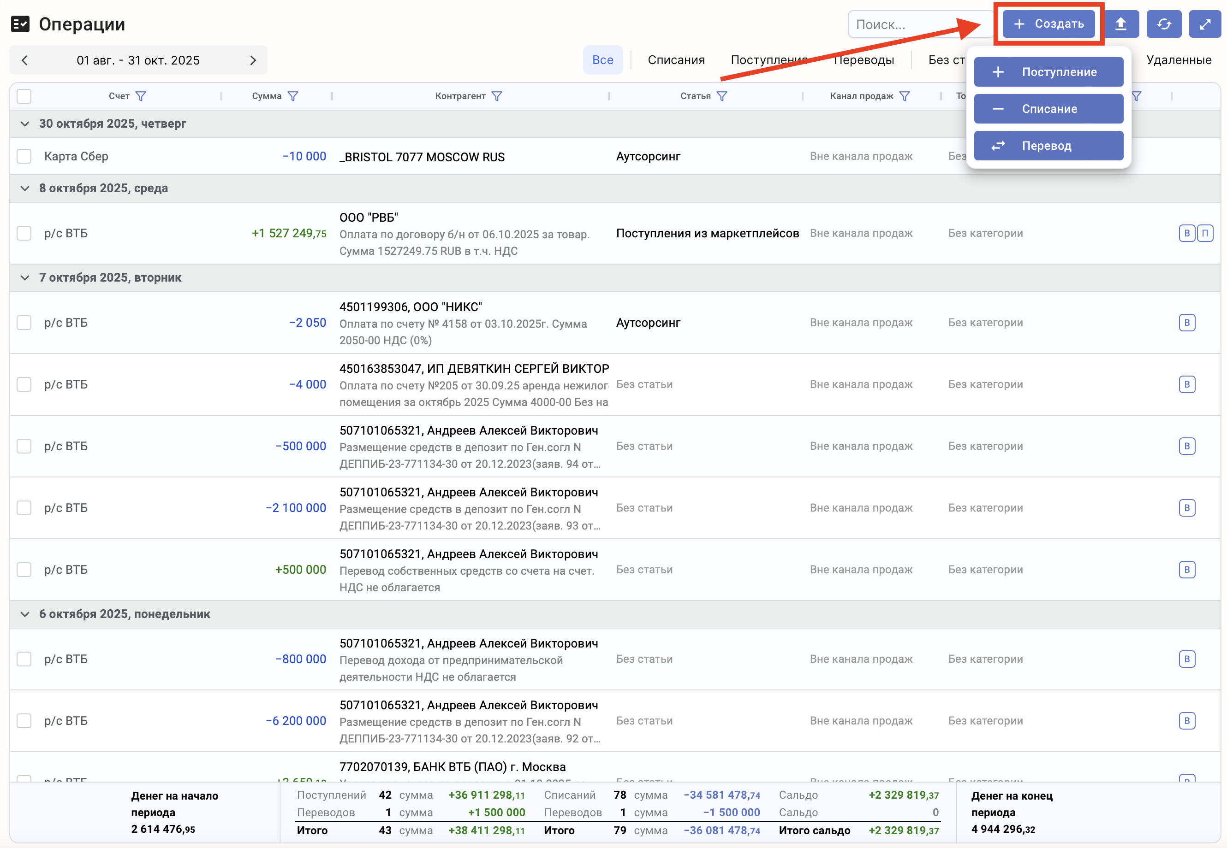The image size is (1227, 848).
Task: Click the П badge on ООО РВБ row
Action: (1205, 233)
